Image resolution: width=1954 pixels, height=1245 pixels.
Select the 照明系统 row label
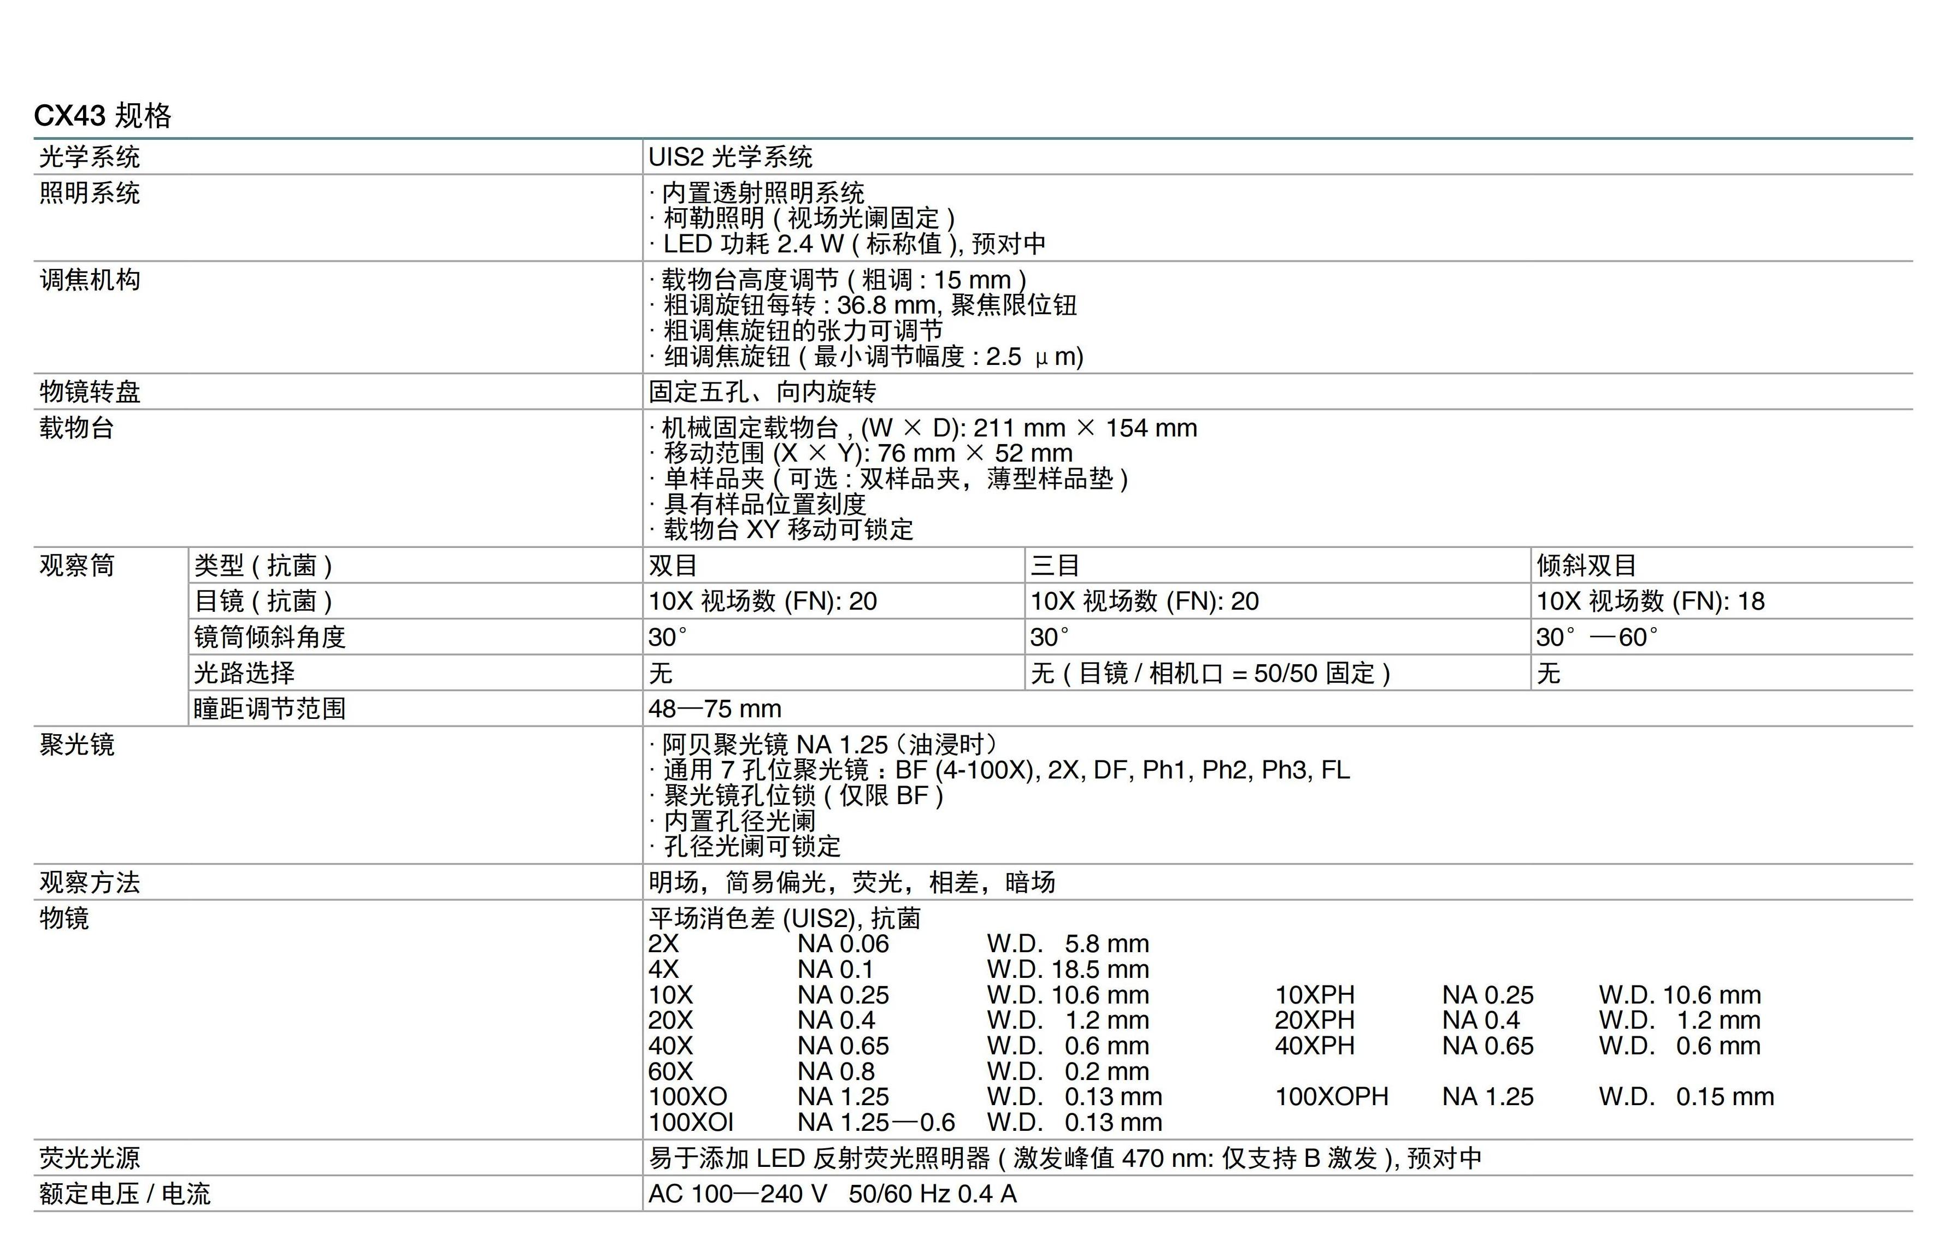[89, 193]
